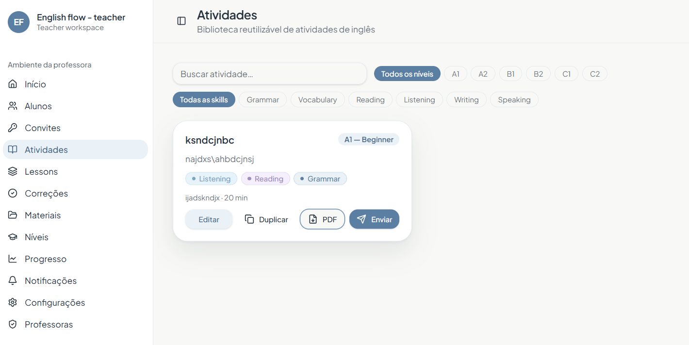Click the A1 — Beginner badge
This screenshot has width=689, height=345.
[x=369, y=139]
